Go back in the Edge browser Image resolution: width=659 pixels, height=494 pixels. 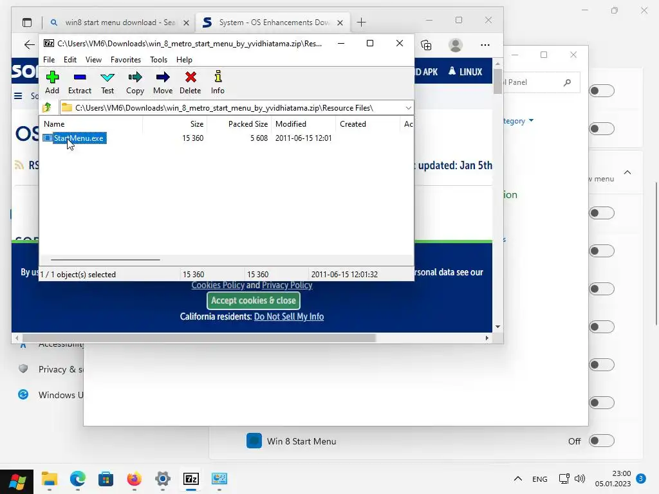29,44
